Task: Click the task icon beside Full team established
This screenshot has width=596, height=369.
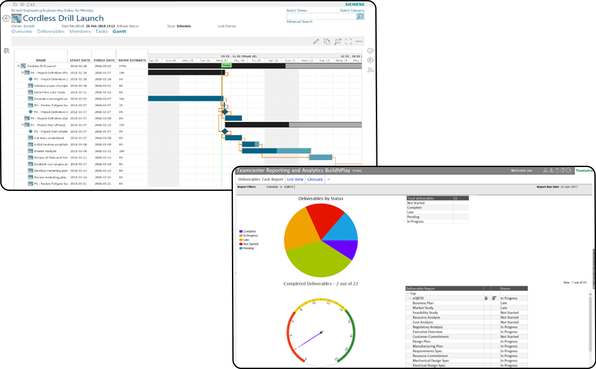Action: click(x=30, y=138)
